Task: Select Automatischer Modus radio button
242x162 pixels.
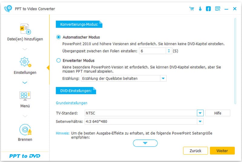Action: [58, 37]
